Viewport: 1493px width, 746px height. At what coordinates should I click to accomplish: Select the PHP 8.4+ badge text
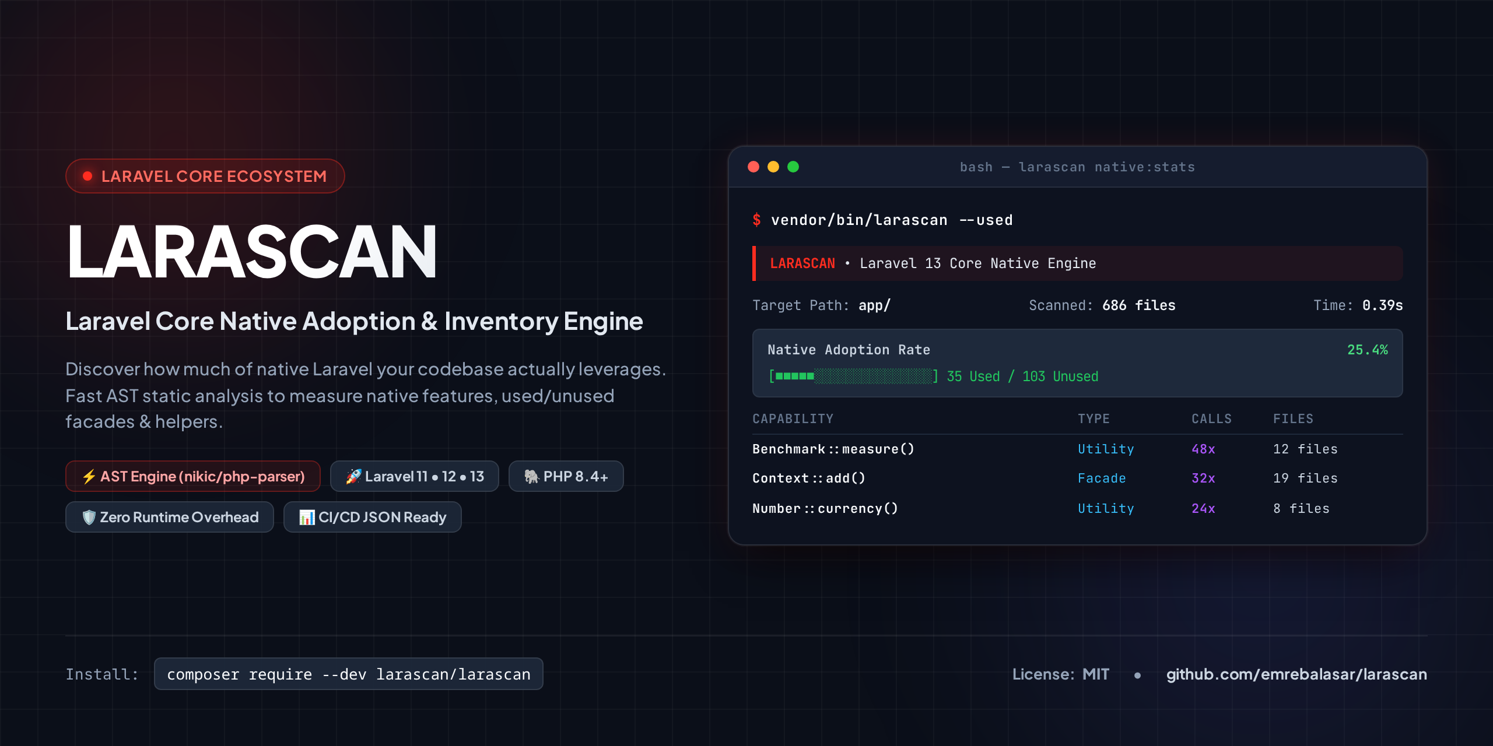(x=576, y=477)
